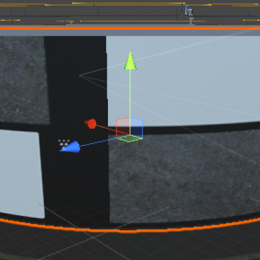Screen dimensions: 260x260
Task: Click the green XZ plane handle
Action: tap(129, 138)
